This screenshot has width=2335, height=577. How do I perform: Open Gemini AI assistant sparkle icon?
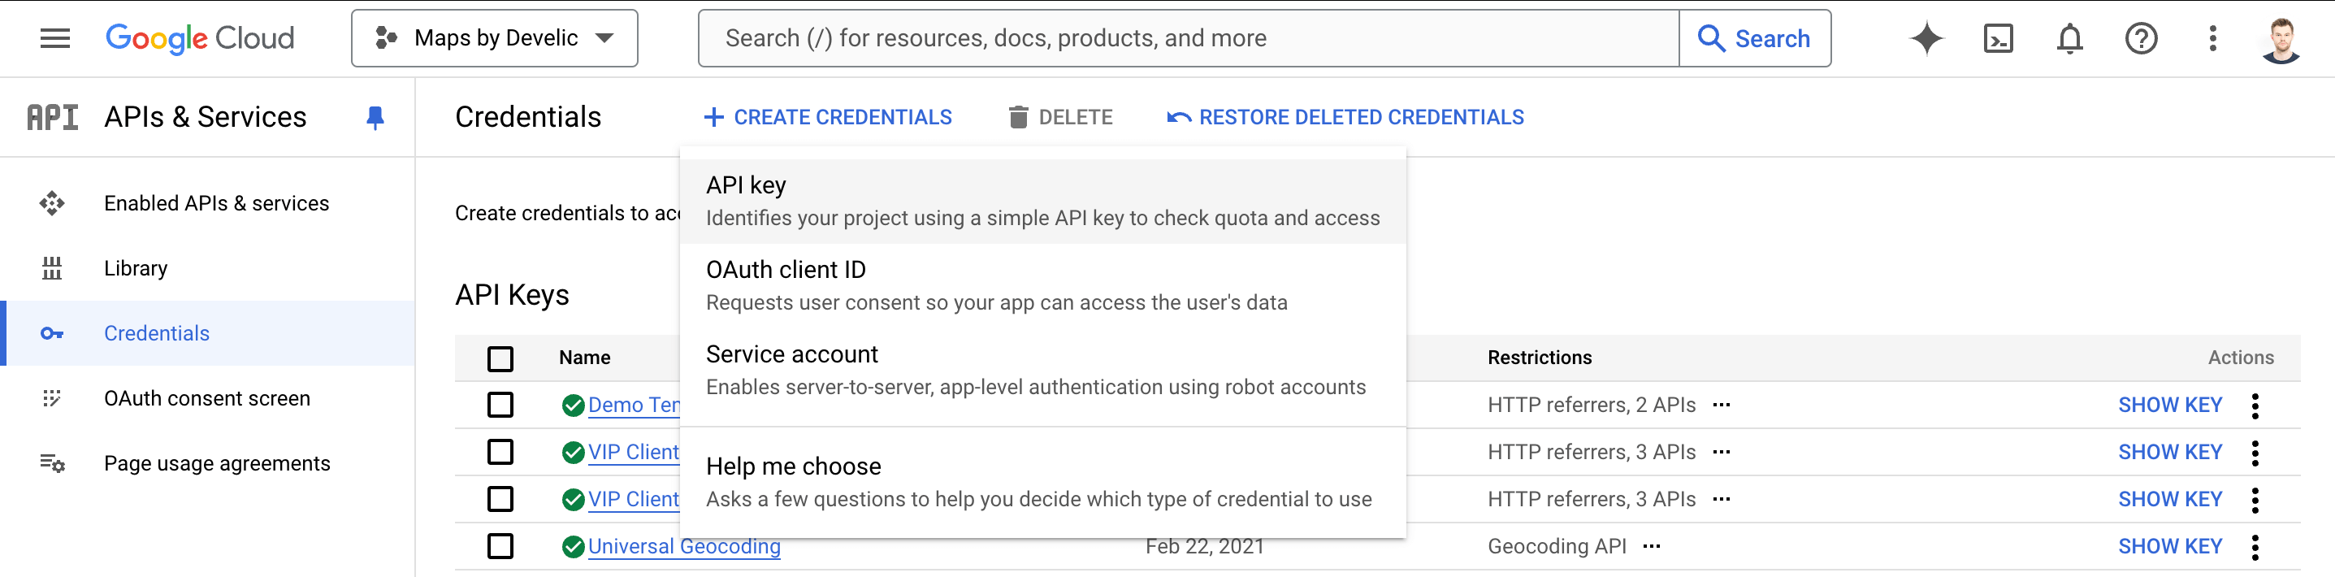(x=1926, y=38)
